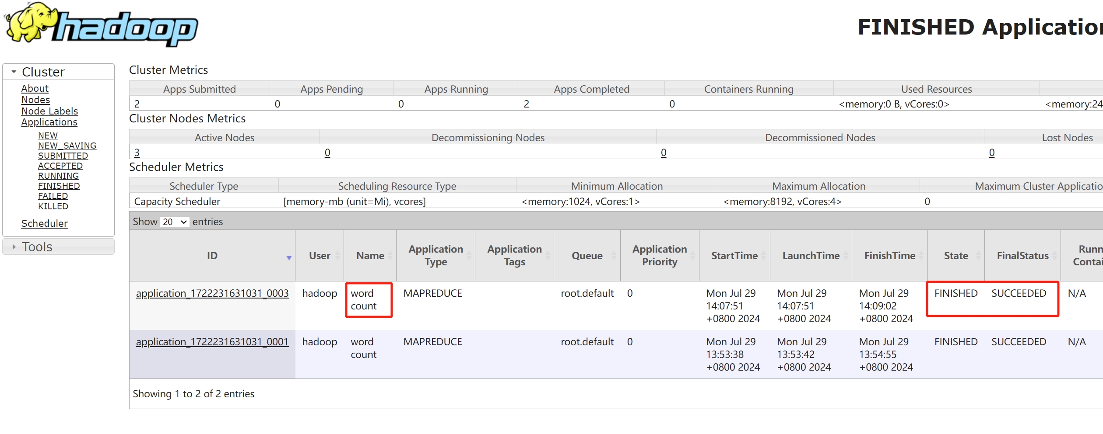Click Active Nodes count 3 link
This screenshot has width=1103, height=434.
137,153
